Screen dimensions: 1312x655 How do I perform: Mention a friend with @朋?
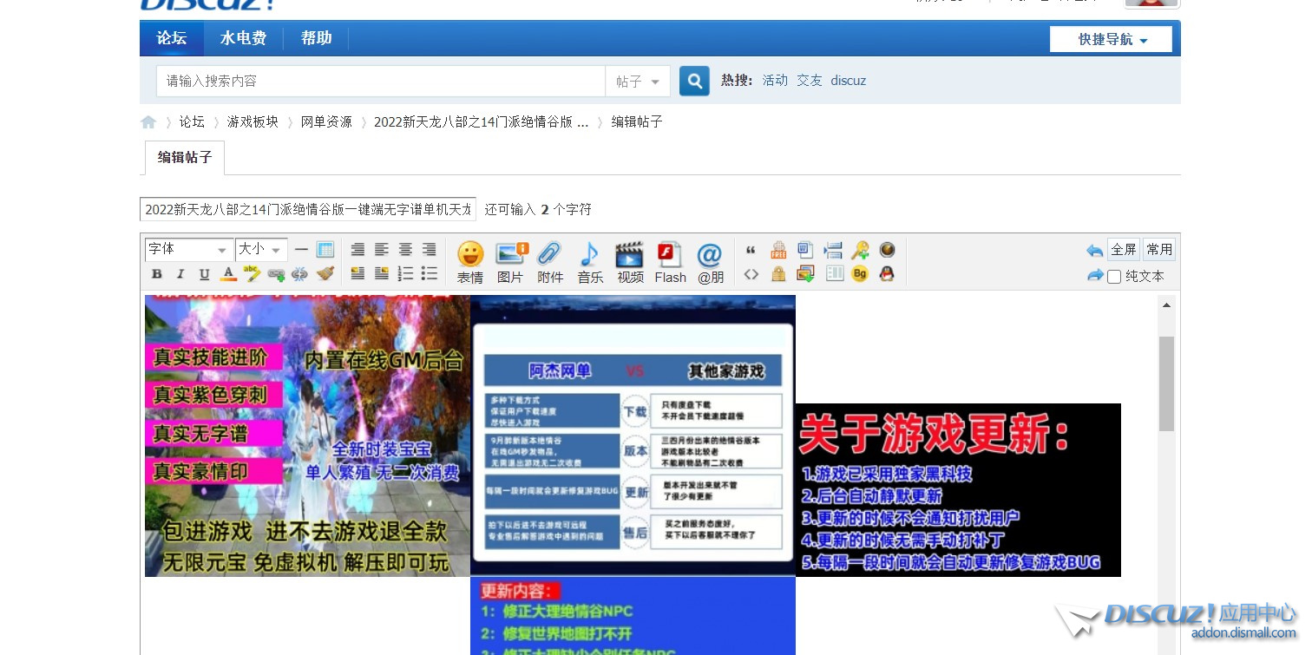(x=710, y=263)
